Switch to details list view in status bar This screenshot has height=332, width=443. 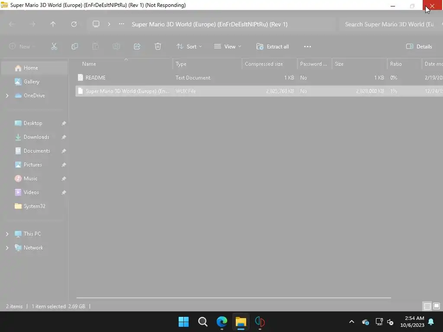coord(427,306)
